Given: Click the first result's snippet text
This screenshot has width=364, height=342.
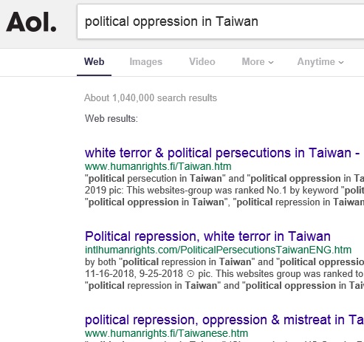Looking at the screenshot, I should (x=224, y=191).
